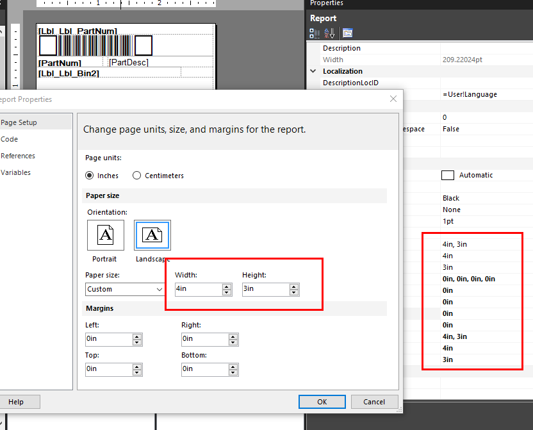Close the Report Properties dialog
This screenshot has width=533, height=430.
tap(393, 99)
